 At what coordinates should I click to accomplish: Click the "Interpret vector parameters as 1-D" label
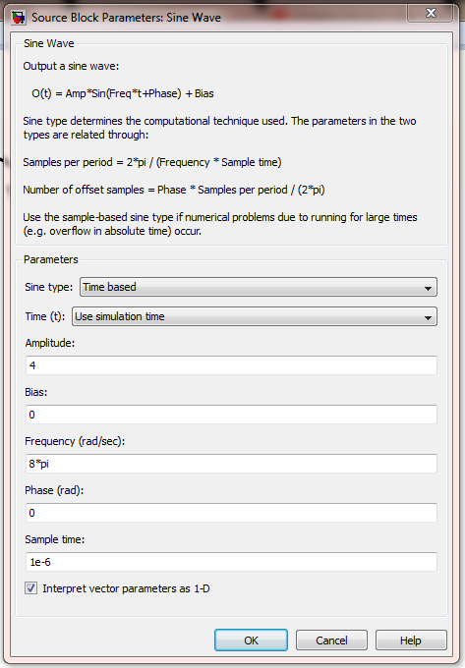126,588
